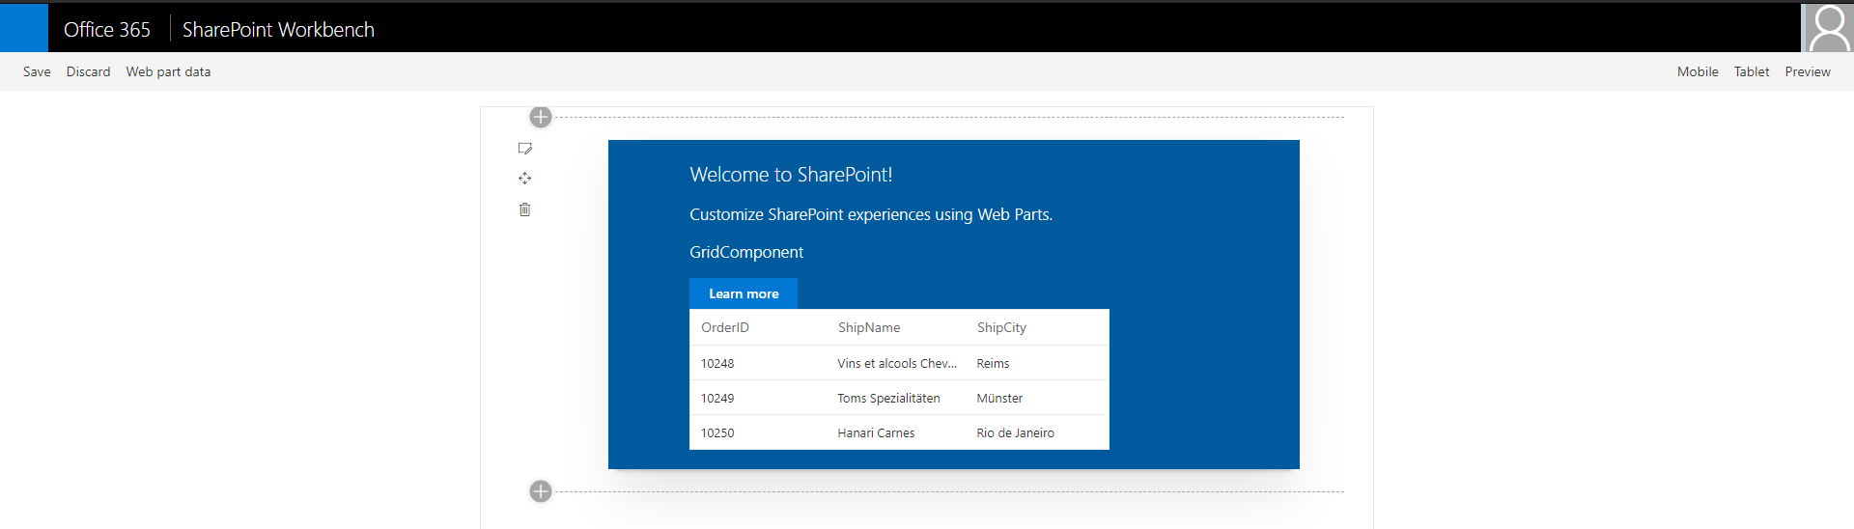Click the blue app launcher square

coord(24,28)
